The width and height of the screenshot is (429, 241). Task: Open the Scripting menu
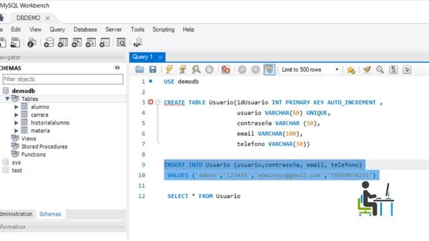click(164, 29)
